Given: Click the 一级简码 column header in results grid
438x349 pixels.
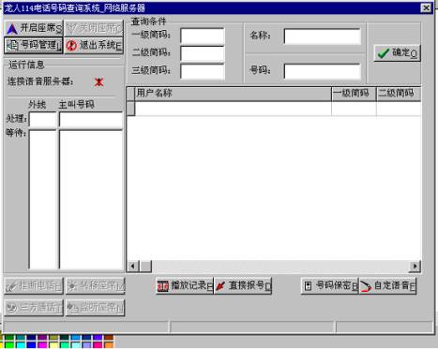Looking at the screenshot, I should 354,94.
